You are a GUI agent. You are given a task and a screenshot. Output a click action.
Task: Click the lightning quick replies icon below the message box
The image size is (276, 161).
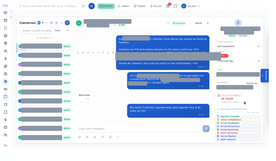[x=95, y=137]
